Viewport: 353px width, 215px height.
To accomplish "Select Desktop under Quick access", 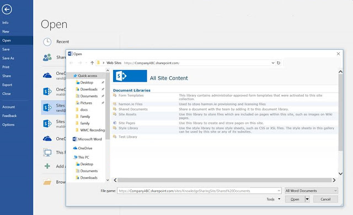I will [x=87, y=82].
